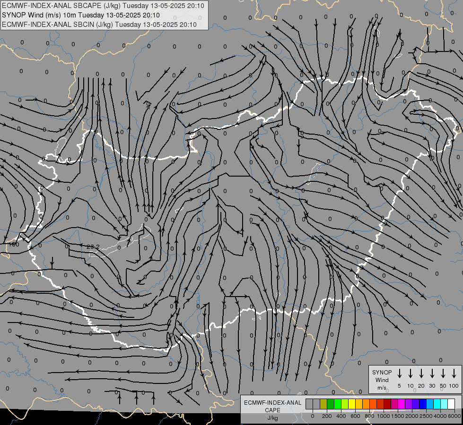This screenshot has width=463, height=425.
Task: Select the dark green CAPE legend swatch
Action: point(331,404)
